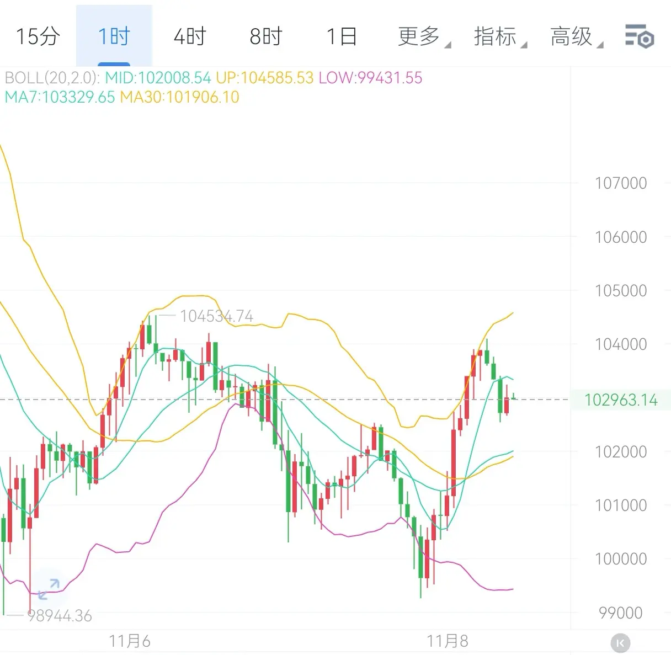Tap the LOW:99431.55 value
671x655 pixels.
tap(370, 77)
